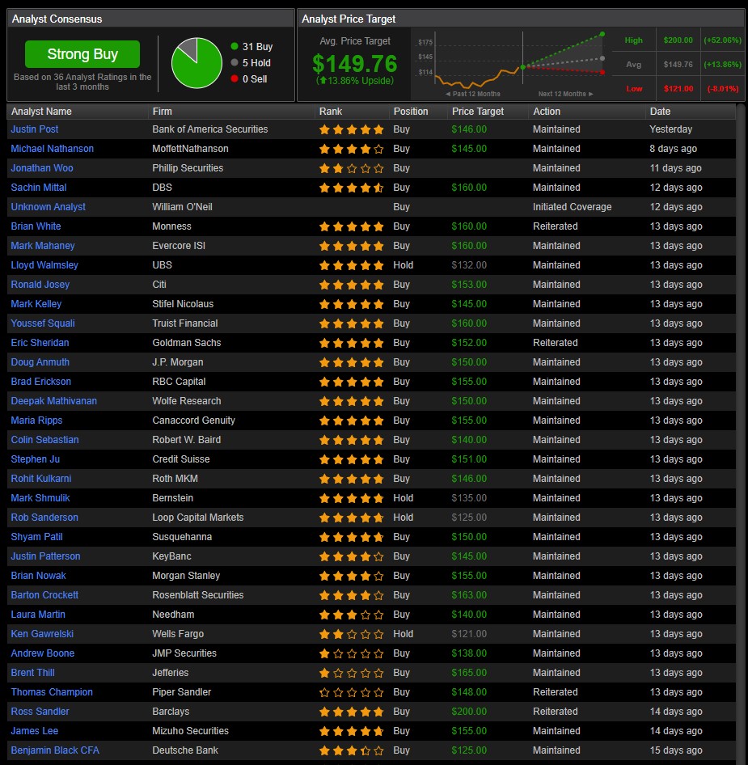Open Andrew Boone analyst link
The height and width of the screenshot is (765, 748).
[x=42, y=653]
